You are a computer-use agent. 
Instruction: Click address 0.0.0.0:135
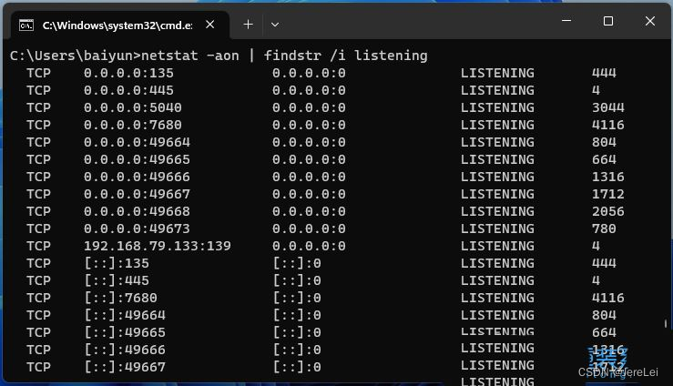128,73
